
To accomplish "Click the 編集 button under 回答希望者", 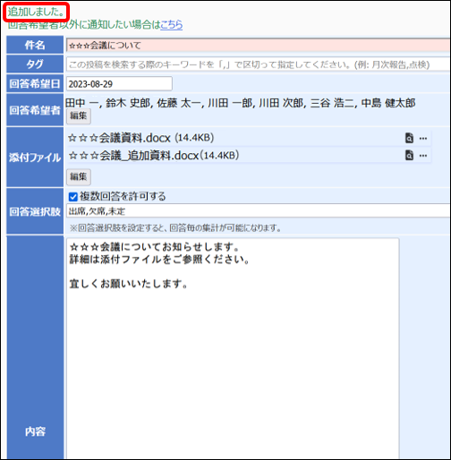I will [x=79, y=115].
